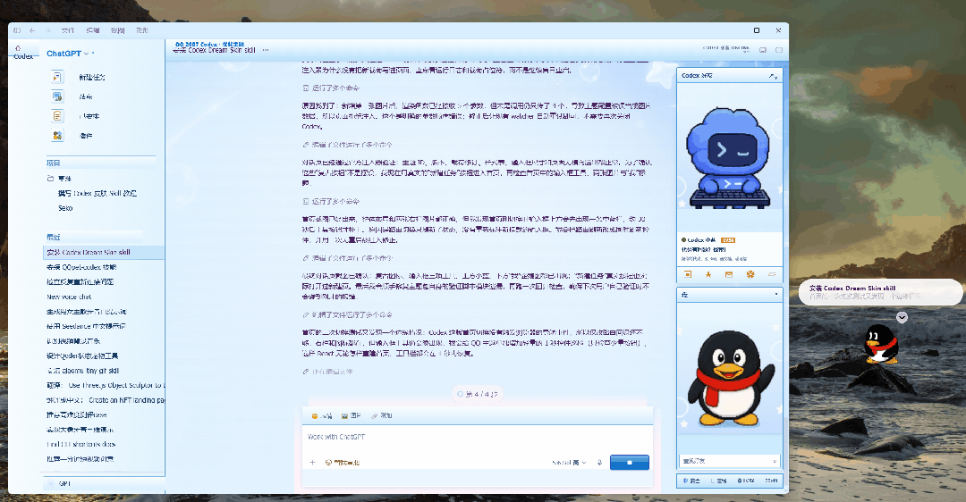Open the permissions selector beside plus icon

pos(343,463)
